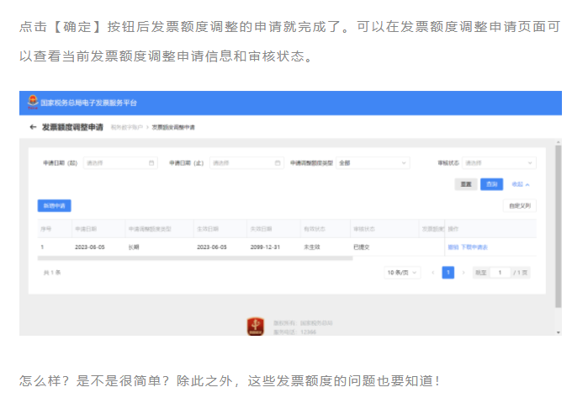This screenshot has width=572, height=398.
Task: Click 撤销 link in the table row
Action: (x=453, y=247)
